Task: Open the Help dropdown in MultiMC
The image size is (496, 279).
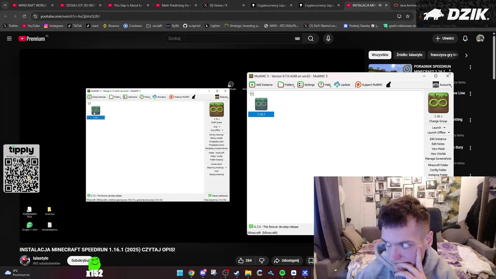Action: click(x=325, y=84)
